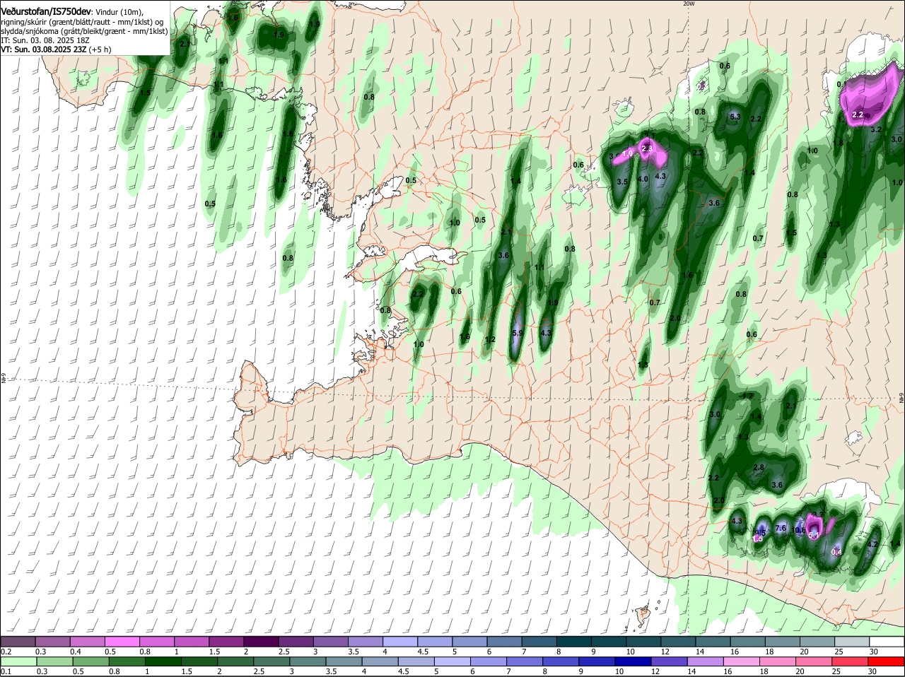Pick the deep blue 10 swatch, lower legend row
This screenshot has height=677, width=905.
point(633,661)
